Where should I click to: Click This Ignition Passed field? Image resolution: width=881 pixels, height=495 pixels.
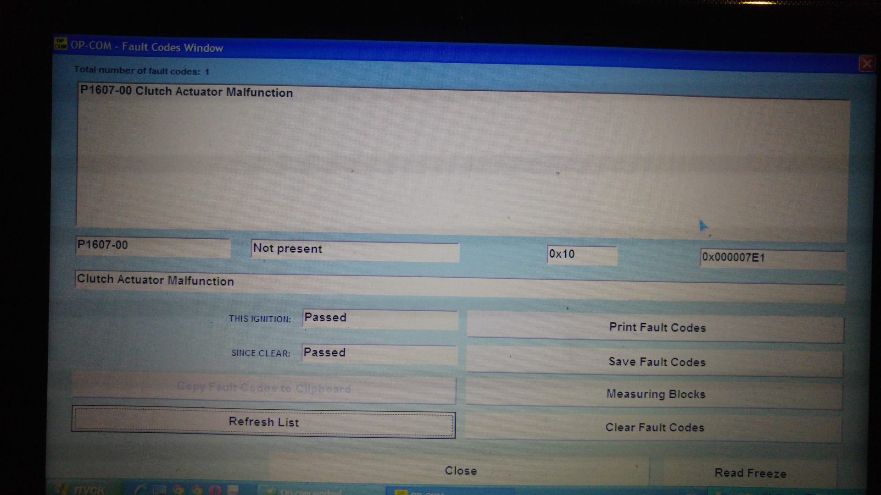380,319
